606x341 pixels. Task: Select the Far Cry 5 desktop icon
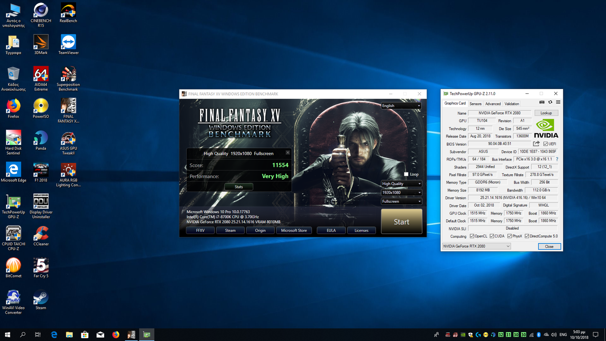(41, 268)
